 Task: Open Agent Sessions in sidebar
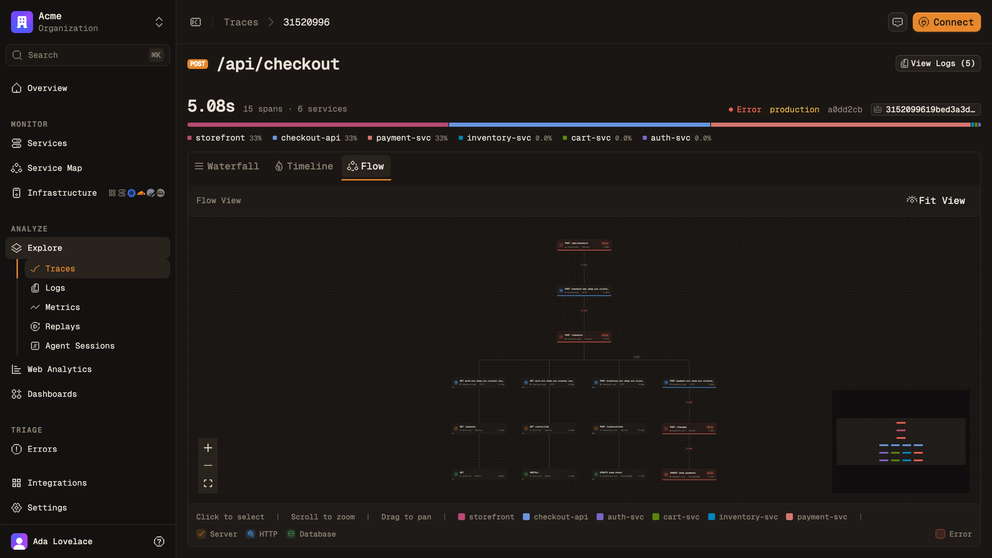[97, 346]
